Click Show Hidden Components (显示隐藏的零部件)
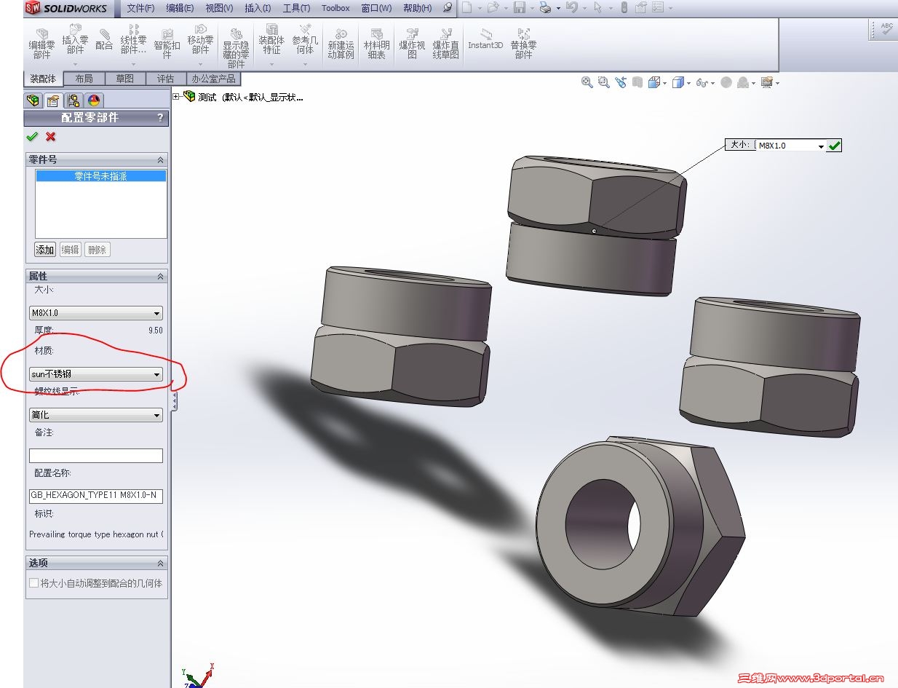 coord(236,48)
